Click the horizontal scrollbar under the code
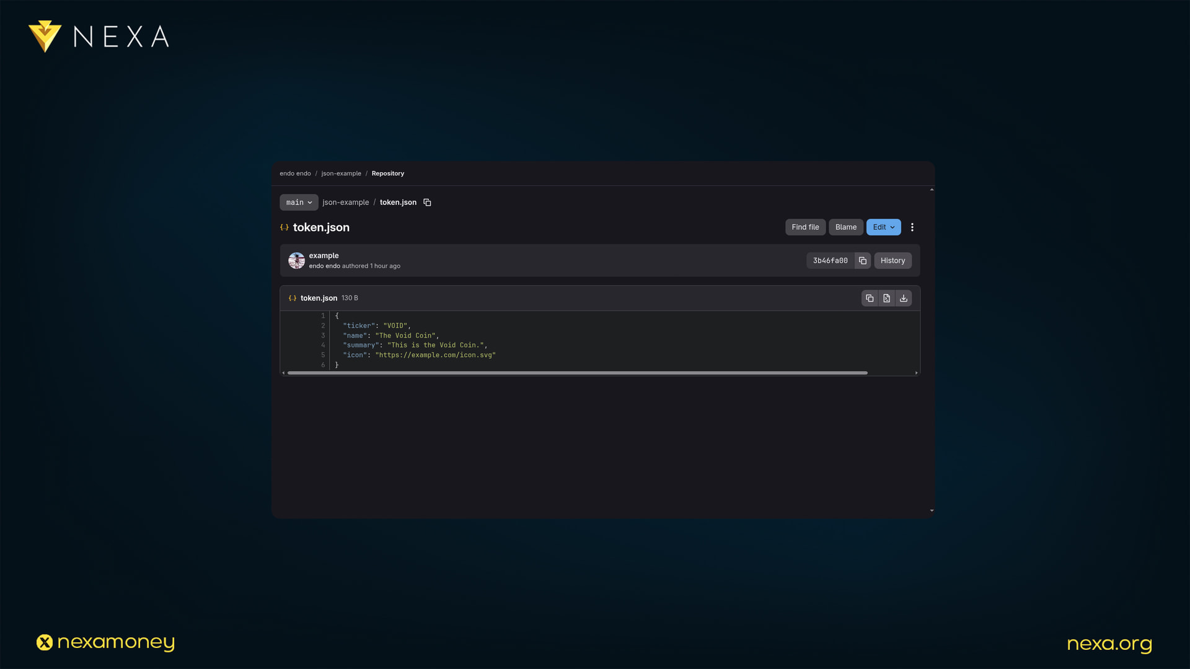1190x669 pixels. click(576, 373)
